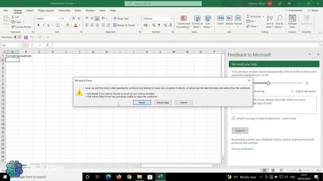This screenshot has width=323, height=181.
Task: Decrease font size icon
Action: (79, 19)
